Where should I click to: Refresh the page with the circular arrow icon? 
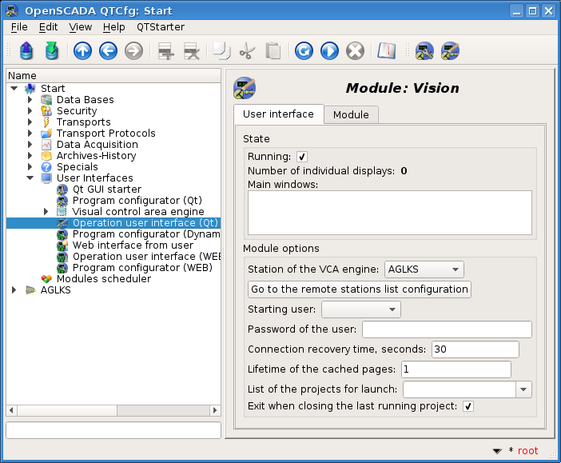[x=304, y=51]
